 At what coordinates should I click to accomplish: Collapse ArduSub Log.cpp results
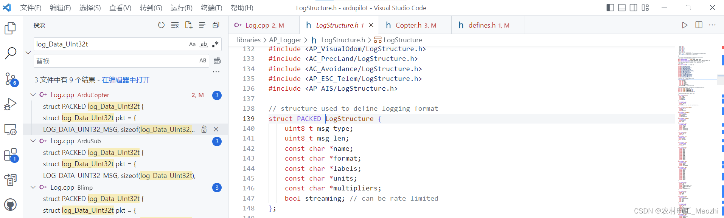pos(33,141)
